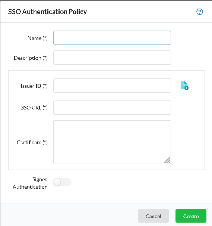Click the round knob of the Signed Authentication switch
The height and width of the screenshot is (226, 212).
pos(57,182)
